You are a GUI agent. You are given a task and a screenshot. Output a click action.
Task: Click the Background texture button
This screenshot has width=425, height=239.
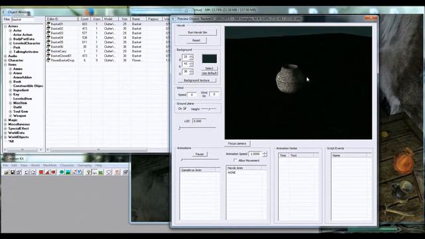click(x=197, y=80)
